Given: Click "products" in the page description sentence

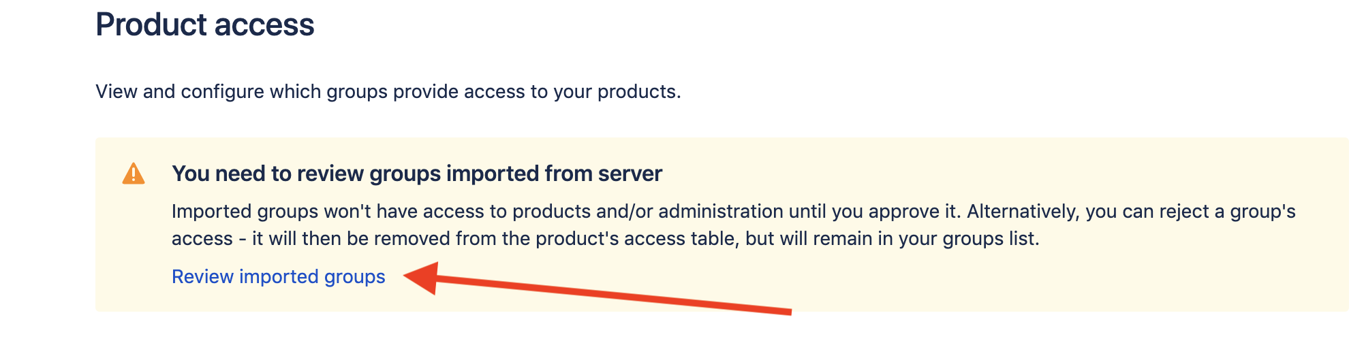Looking at the screenshot, I should click(638, 92).
